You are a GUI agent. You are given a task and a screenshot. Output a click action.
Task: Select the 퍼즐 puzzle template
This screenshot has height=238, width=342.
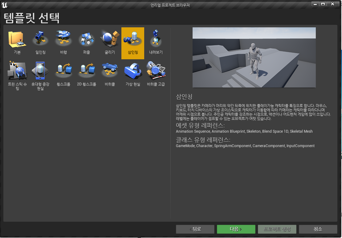click(x=87, y=43)
